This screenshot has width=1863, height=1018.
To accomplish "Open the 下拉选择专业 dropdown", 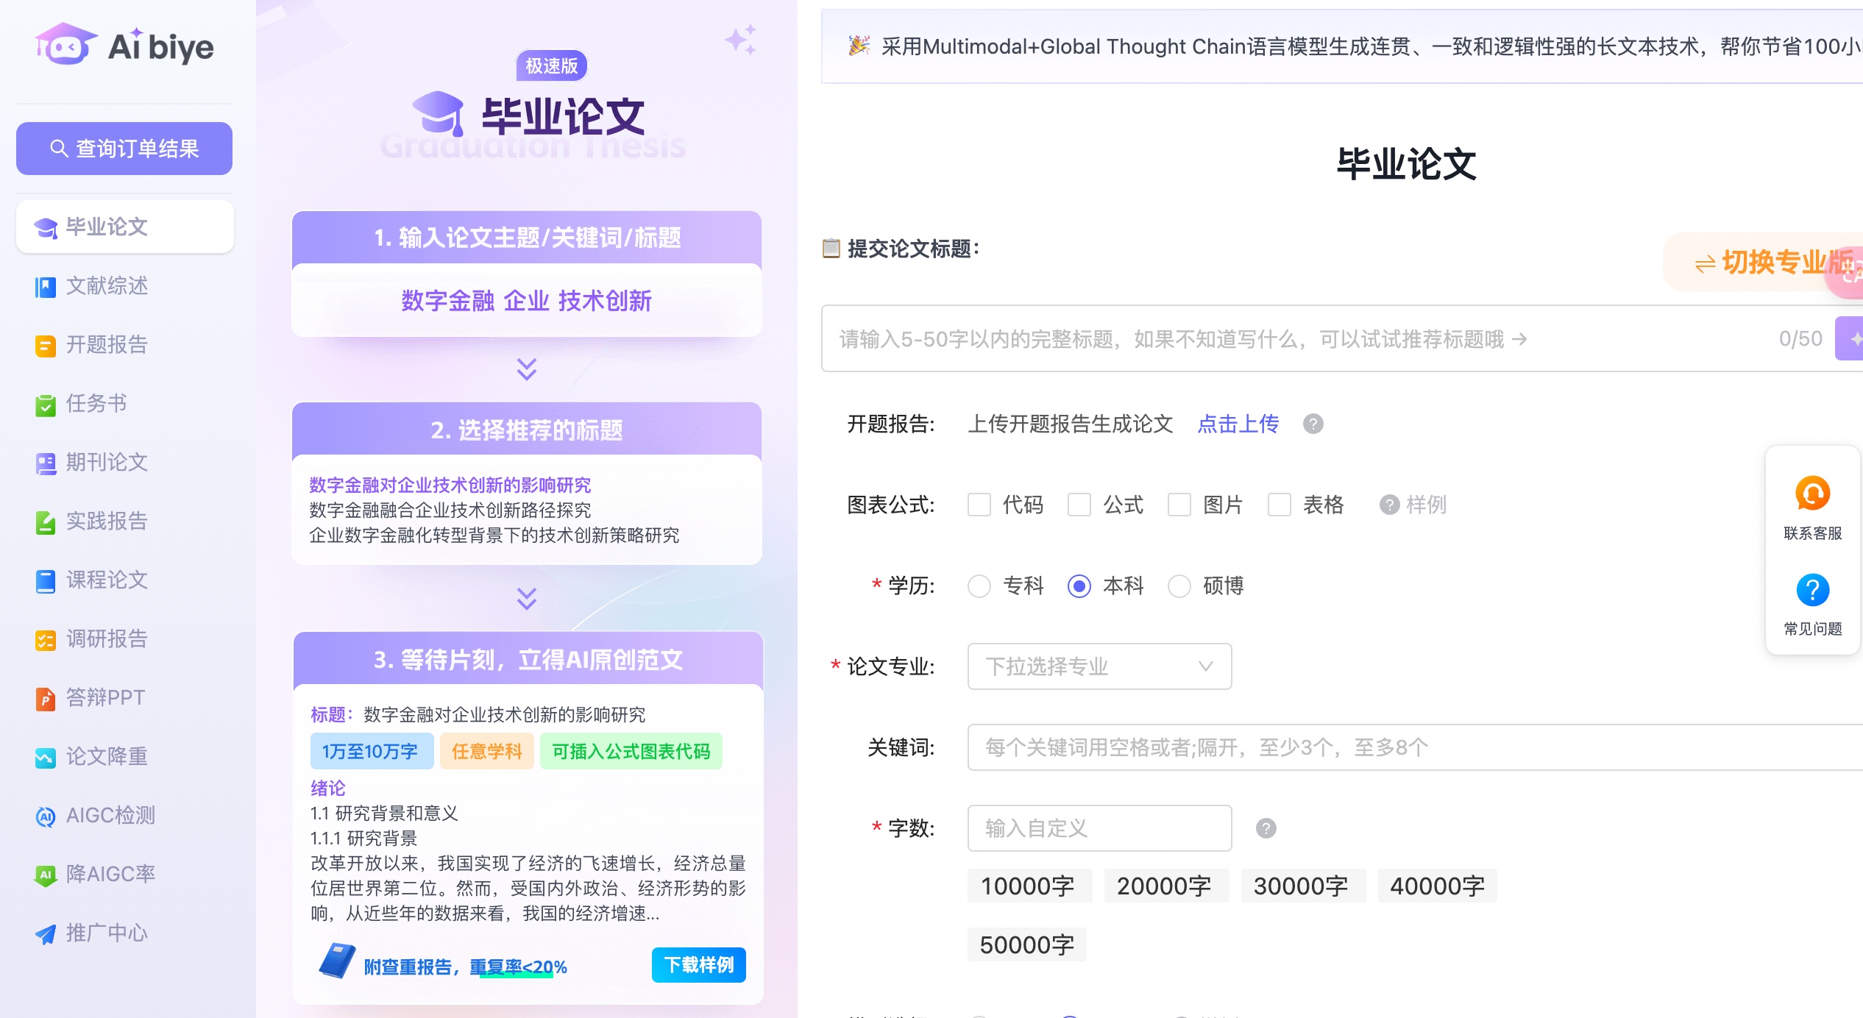I will click(x=1099, y=666).
